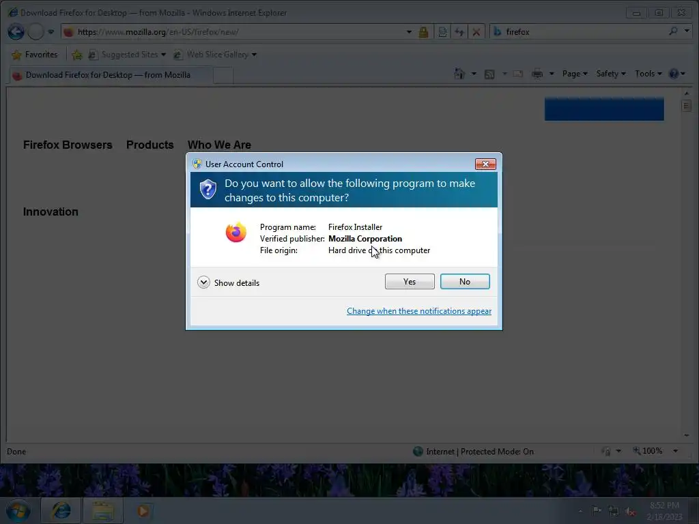
Task: Show hidden tray icons arrow
Action: pos(580,511)
